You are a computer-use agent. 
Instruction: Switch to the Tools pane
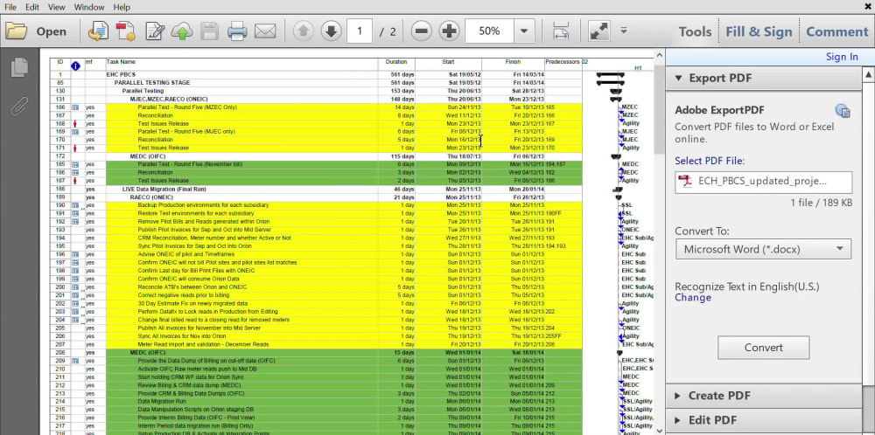click(695, 31)
